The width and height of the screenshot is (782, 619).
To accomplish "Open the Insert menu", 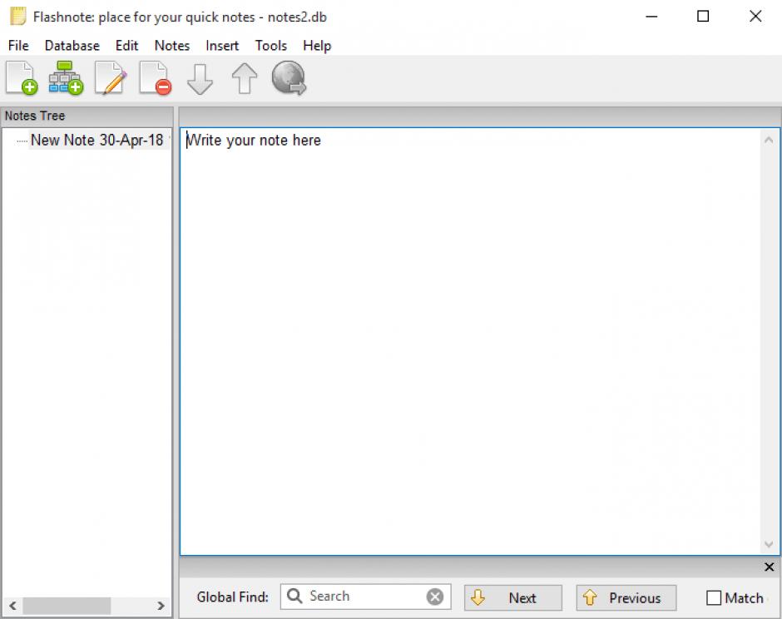I will click(x=222, y=46).
